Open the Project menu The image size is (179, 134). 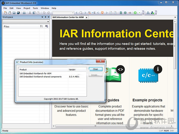tap(27, 8)
